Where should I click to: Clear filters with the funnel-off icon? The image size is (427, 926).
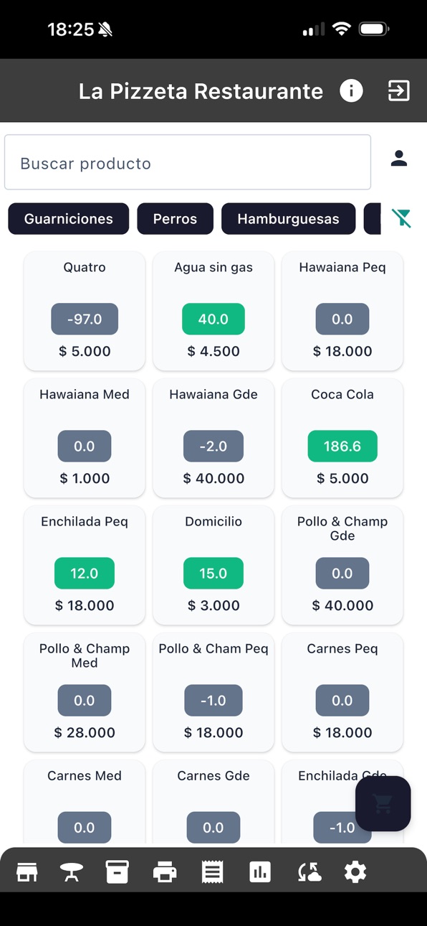click(403, 218)
